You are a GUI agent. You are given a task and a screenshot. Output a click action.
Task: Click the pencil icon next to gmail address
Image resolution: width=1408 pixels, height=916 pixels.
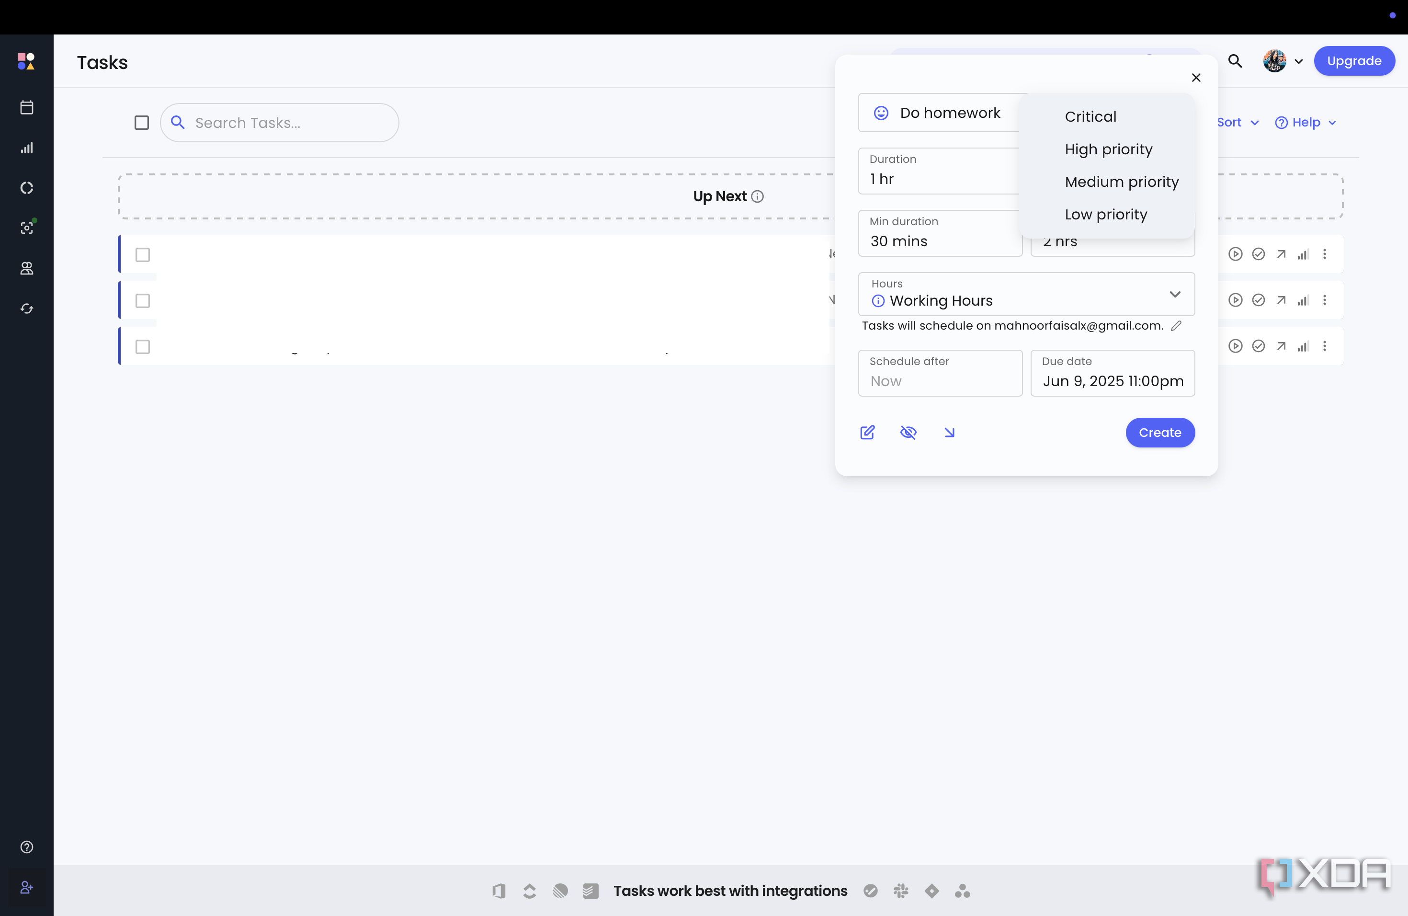(x=1176, y=325)
